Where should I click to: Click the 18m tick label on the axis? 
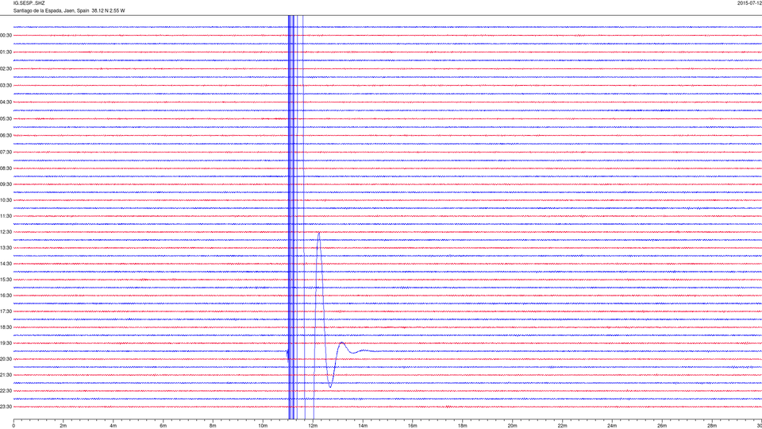[x=463, y=426]
